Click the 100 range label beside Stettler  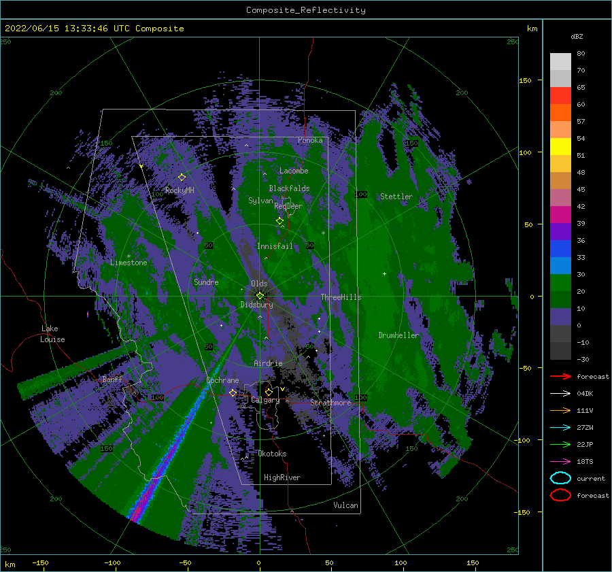click(361, 194)
